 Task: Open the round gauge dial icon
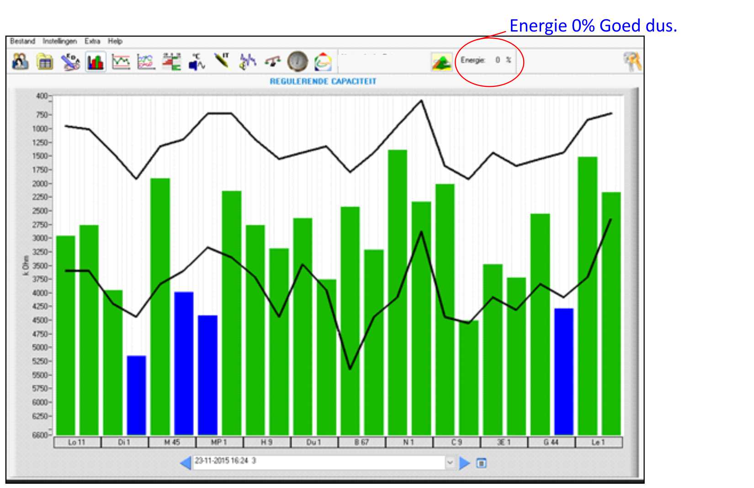pos(297,61)
